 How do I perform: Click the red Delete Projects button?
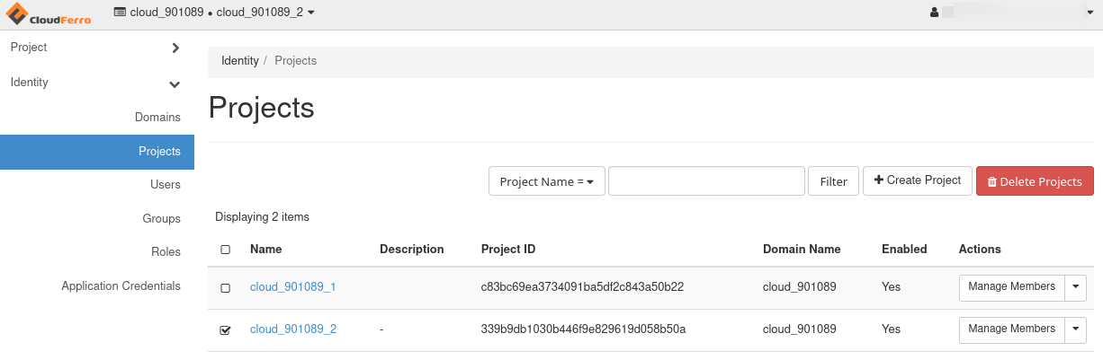pyautogui.click(x=1035, y=181)
